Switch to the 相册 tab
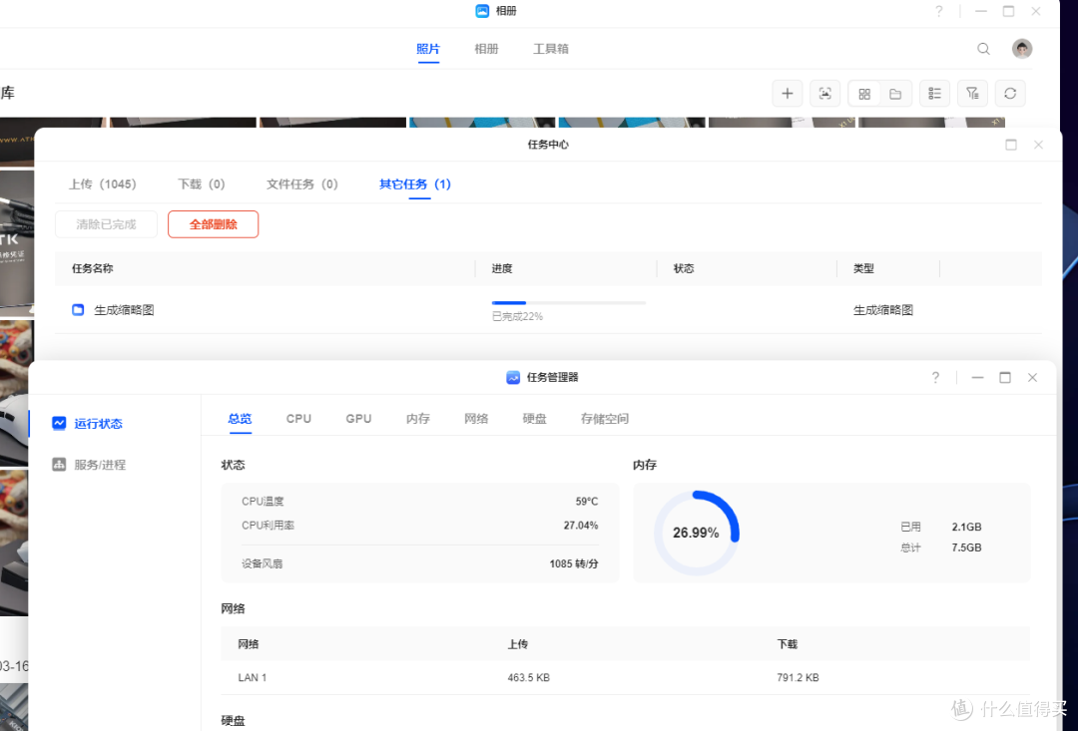1078x731 pixels. (x=487, y=48)
